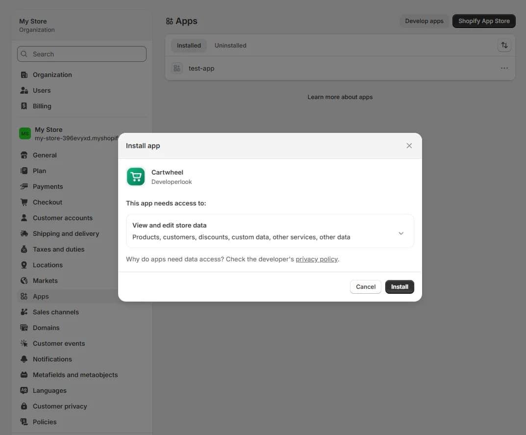Screen dimensions: 526x435
Task: Click the test-app placeholder icon
Action: 177,68
